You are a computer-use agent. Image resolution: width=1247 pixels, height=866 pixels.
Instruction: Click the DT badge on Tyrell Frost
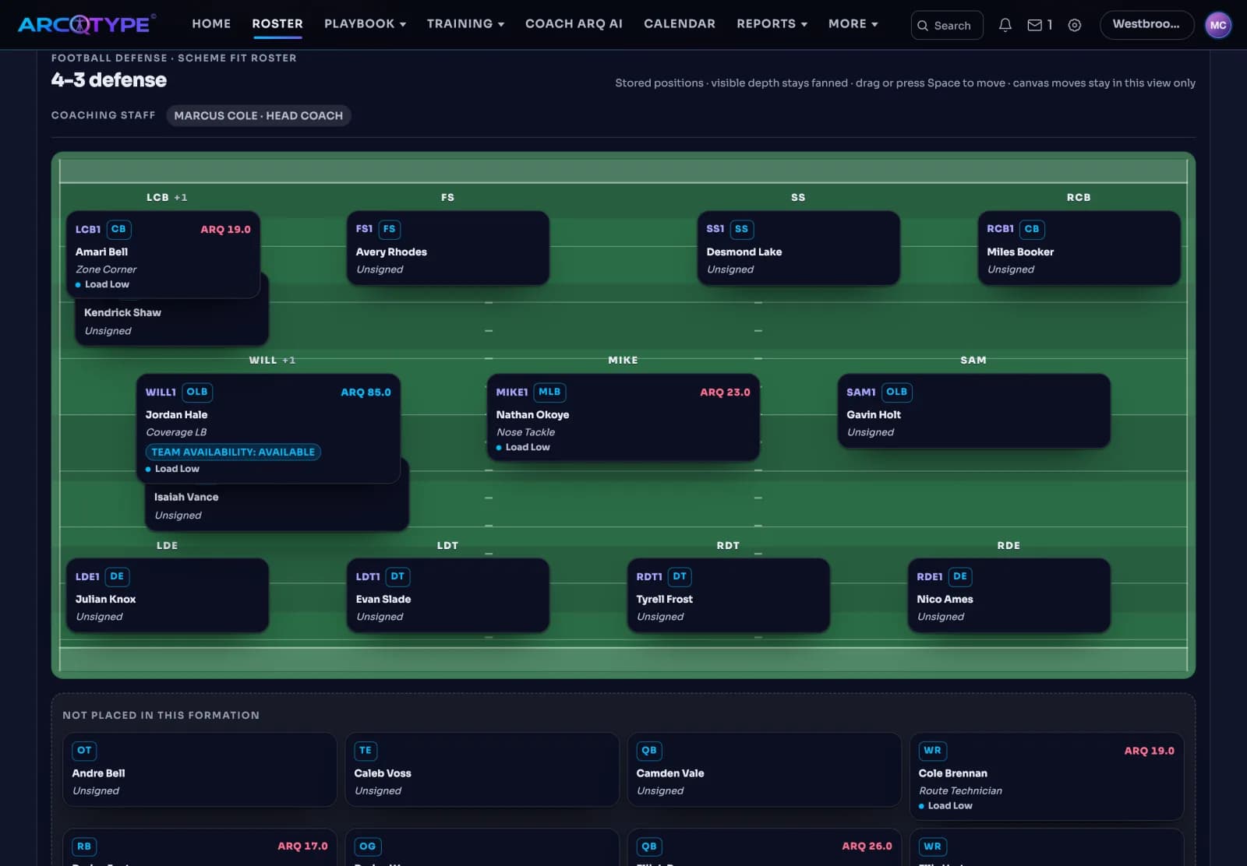[680, 576]
